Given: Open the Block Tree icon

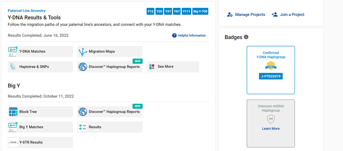Looking at the screenshot, I should coord(13,112).
